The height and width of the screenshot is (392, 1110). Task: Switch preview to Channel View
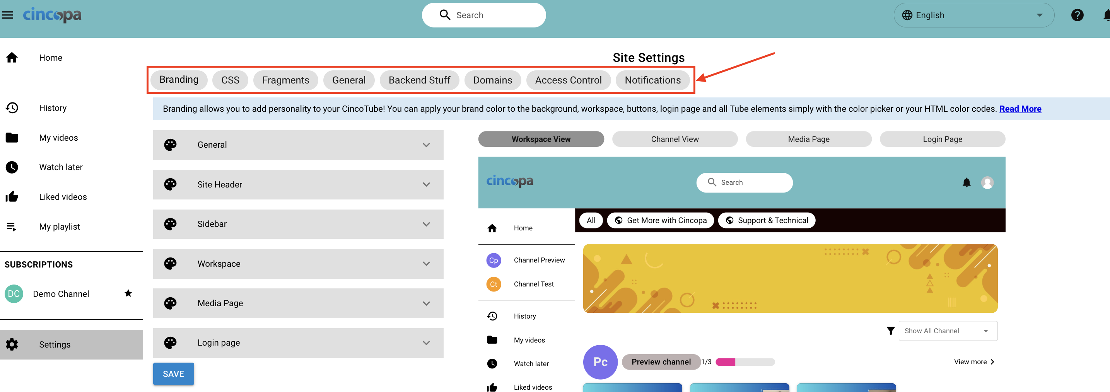click(x=675, y=139)
